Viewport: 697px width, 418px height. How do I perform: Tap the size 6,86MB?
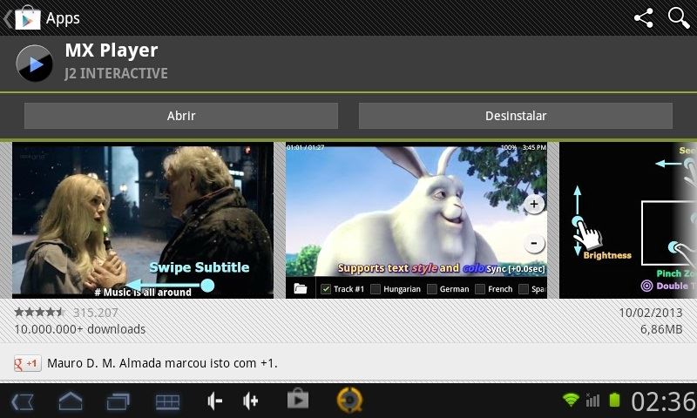click(x=661, y=329)
